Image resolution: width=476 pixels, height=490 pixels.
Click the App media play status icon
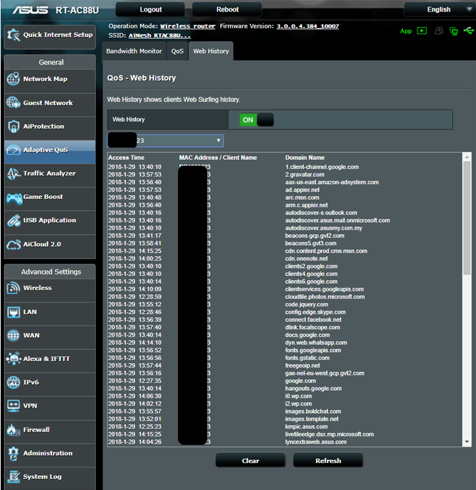422,31
